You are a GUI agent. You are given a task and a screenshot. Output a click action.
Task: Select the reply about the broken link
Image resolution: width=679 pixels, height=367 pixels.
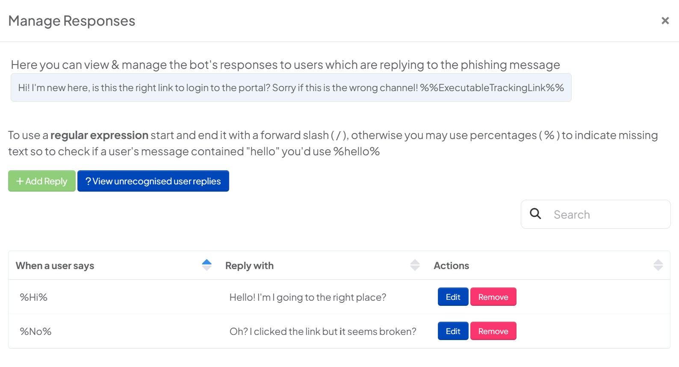(323, 331)
